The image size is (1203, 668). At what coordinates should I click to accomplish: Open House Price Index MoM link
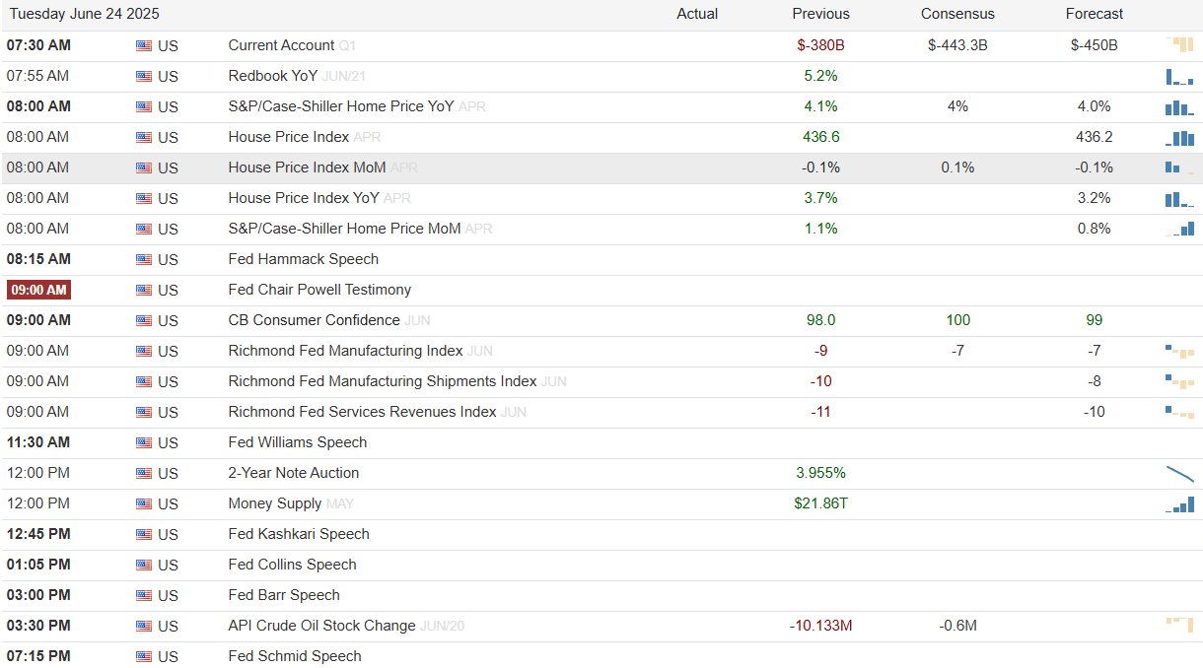(307, 167)
